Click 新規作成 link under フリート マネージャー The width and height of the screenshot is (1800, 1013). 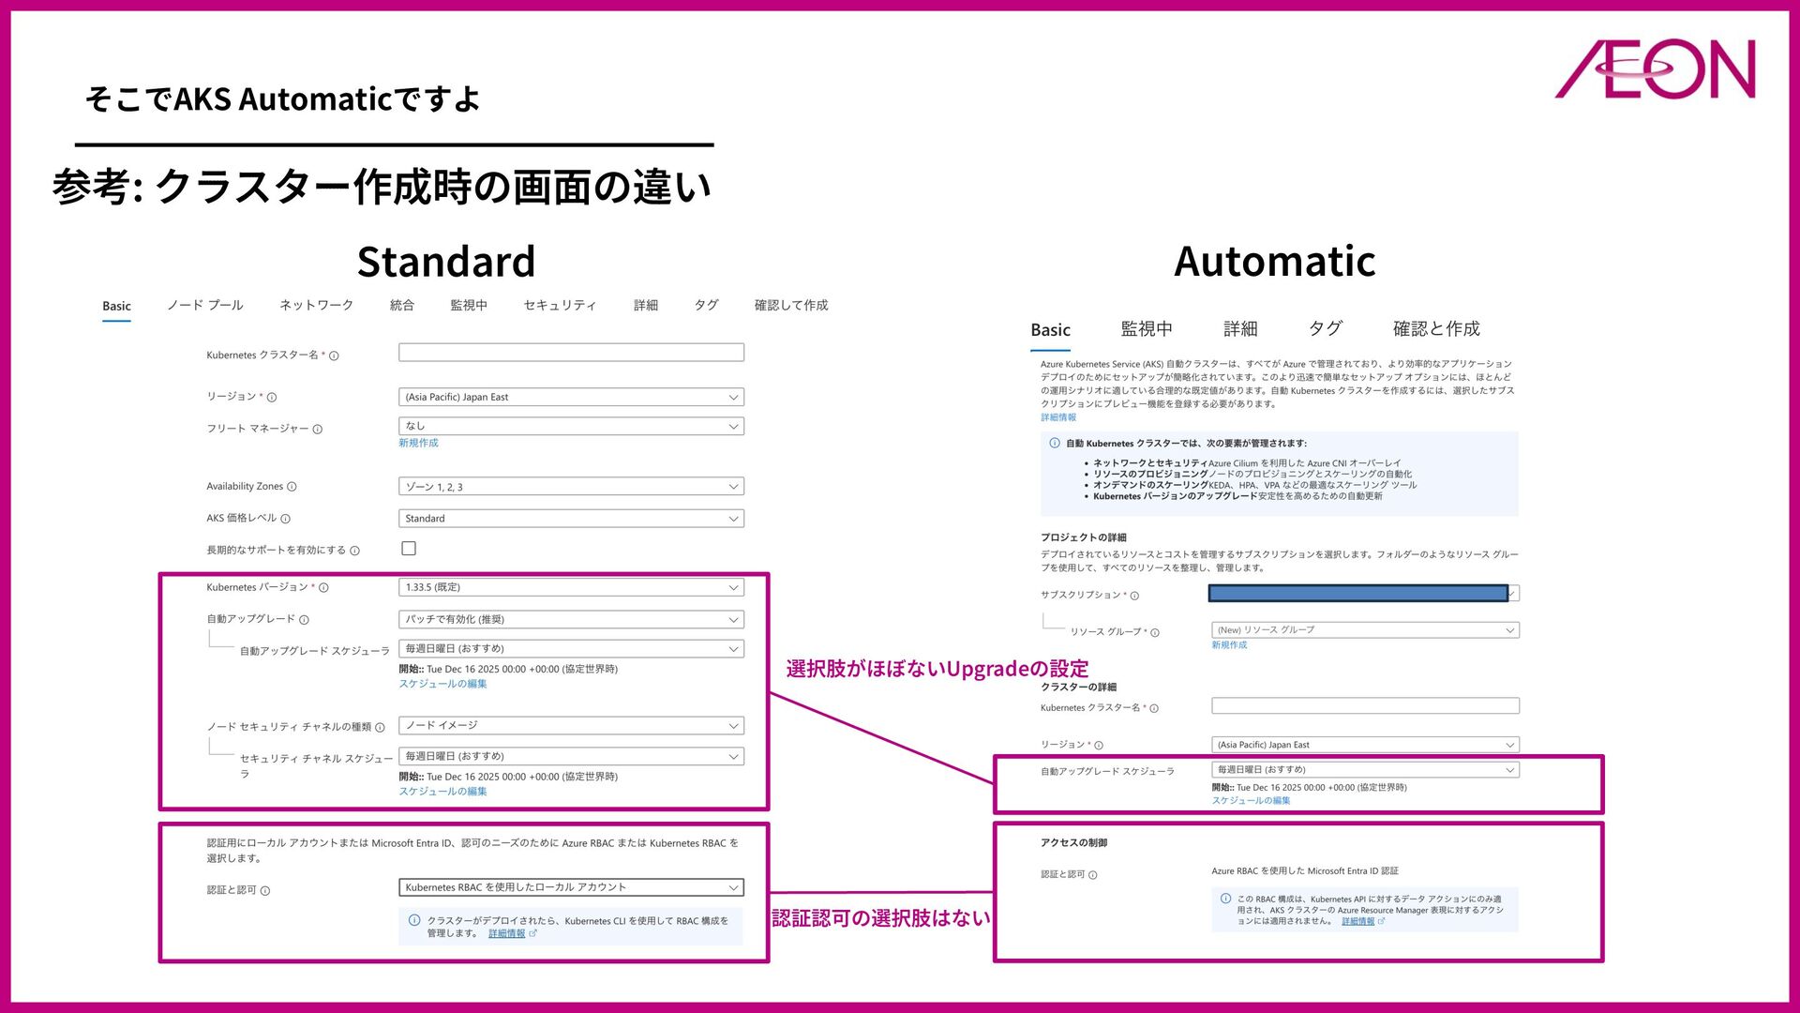pyautogui.click(x=418, y=444)
